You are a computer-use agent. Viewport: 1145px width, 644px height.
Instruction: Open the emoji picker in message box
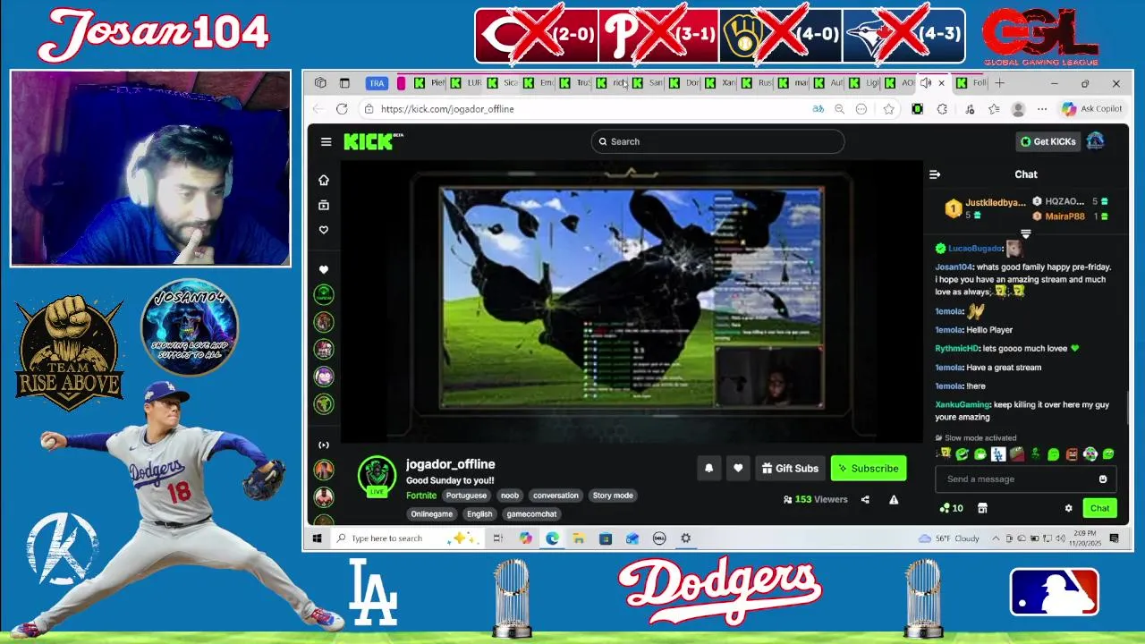tap(1103, 479)
